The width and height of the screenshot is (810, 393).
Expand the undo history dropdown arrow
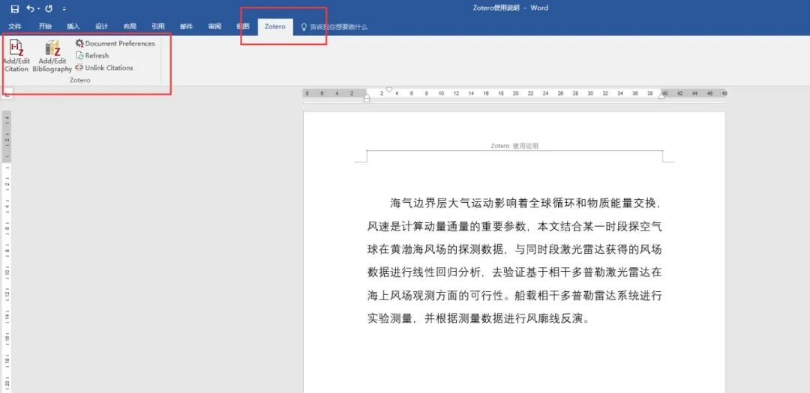(x=38, y=9)
